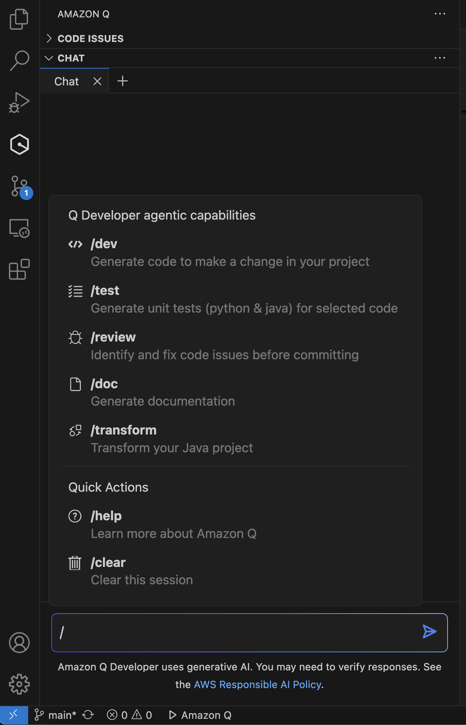The image size is (466, 725).
Task: Open Amazon Q panel more actions menu
Action: click(x=440, y=14)
